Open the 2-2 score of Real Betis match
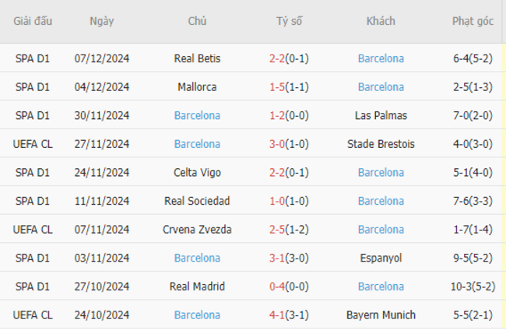 [277, 58]
